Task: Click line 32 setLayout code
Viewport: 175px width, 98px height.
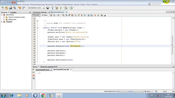Action: click(66, 46)
